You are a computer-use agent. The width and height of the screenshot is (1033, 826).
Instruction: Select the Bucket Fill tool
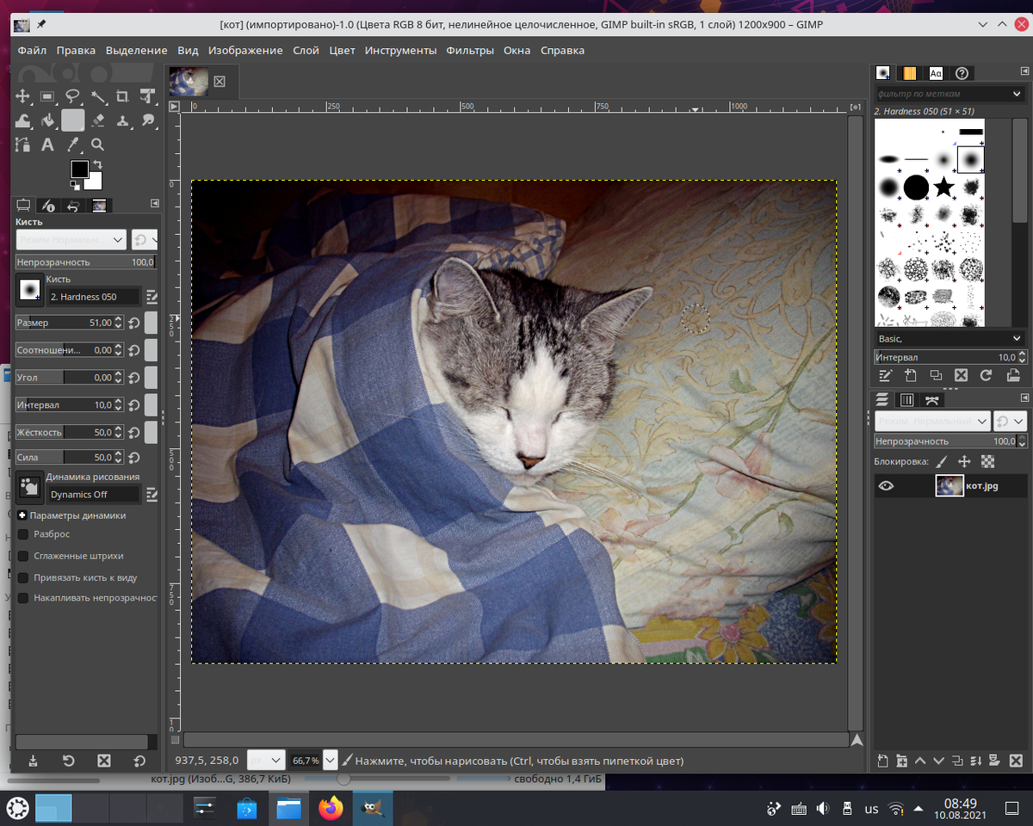[48, 120]
